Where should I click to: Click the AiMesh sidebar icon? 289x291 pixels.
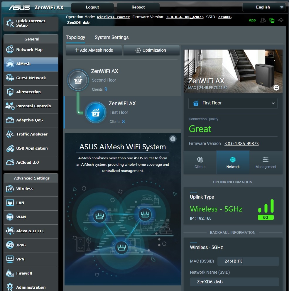(10, 64)
